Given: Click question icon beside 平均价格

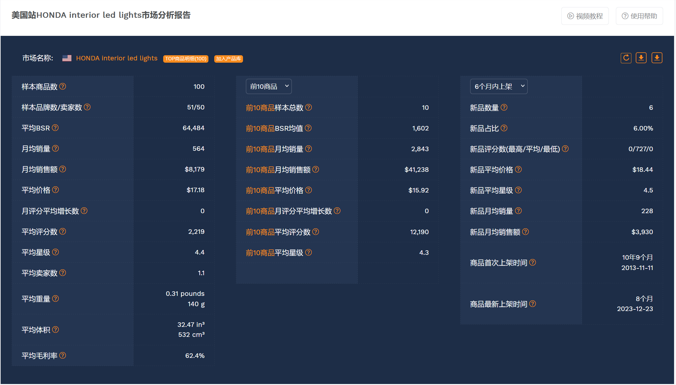Looking at the screenshot, I should (56, 190).
